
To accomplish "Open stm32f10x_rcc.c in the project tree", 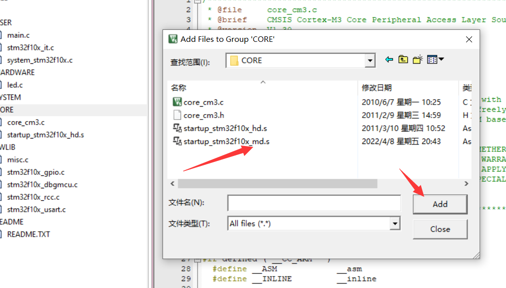I will pyautogui.click(x=33, y=197).
